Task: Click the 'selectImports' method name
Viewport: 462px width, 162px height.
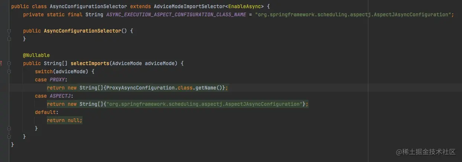Action: point(90,63)
